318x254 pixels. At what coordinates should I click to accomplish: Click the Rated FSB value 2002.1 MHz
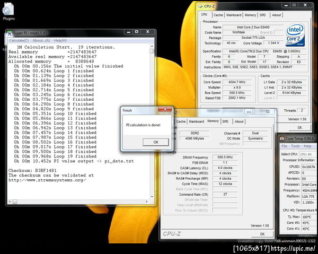[237, 98]
